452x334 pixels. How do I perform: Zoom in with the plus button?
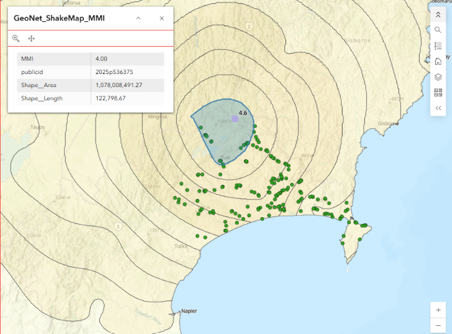click(438, 310)
